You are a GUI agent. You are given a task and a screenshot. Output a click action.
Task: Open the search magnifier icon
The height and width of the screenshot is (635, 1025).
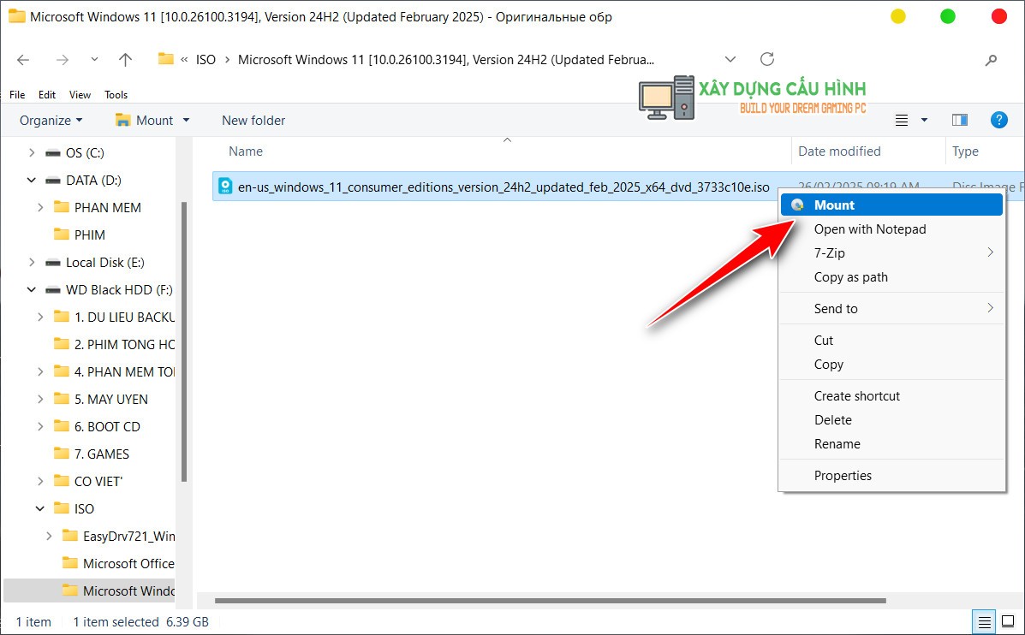click(x=991, y=60)
